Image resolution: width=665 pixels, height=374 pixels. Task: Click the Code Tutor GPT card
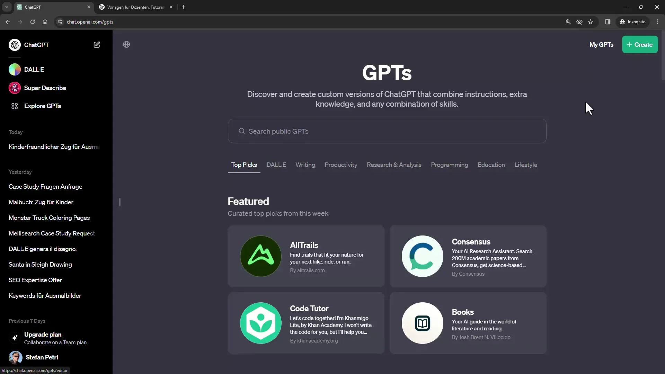[306, 323]
